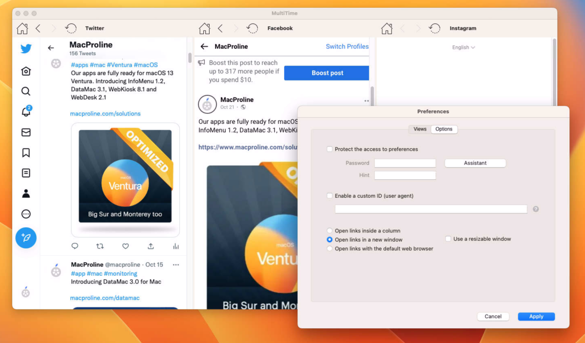Go home in the Twitter column toolbar

(x=22, y=28)
